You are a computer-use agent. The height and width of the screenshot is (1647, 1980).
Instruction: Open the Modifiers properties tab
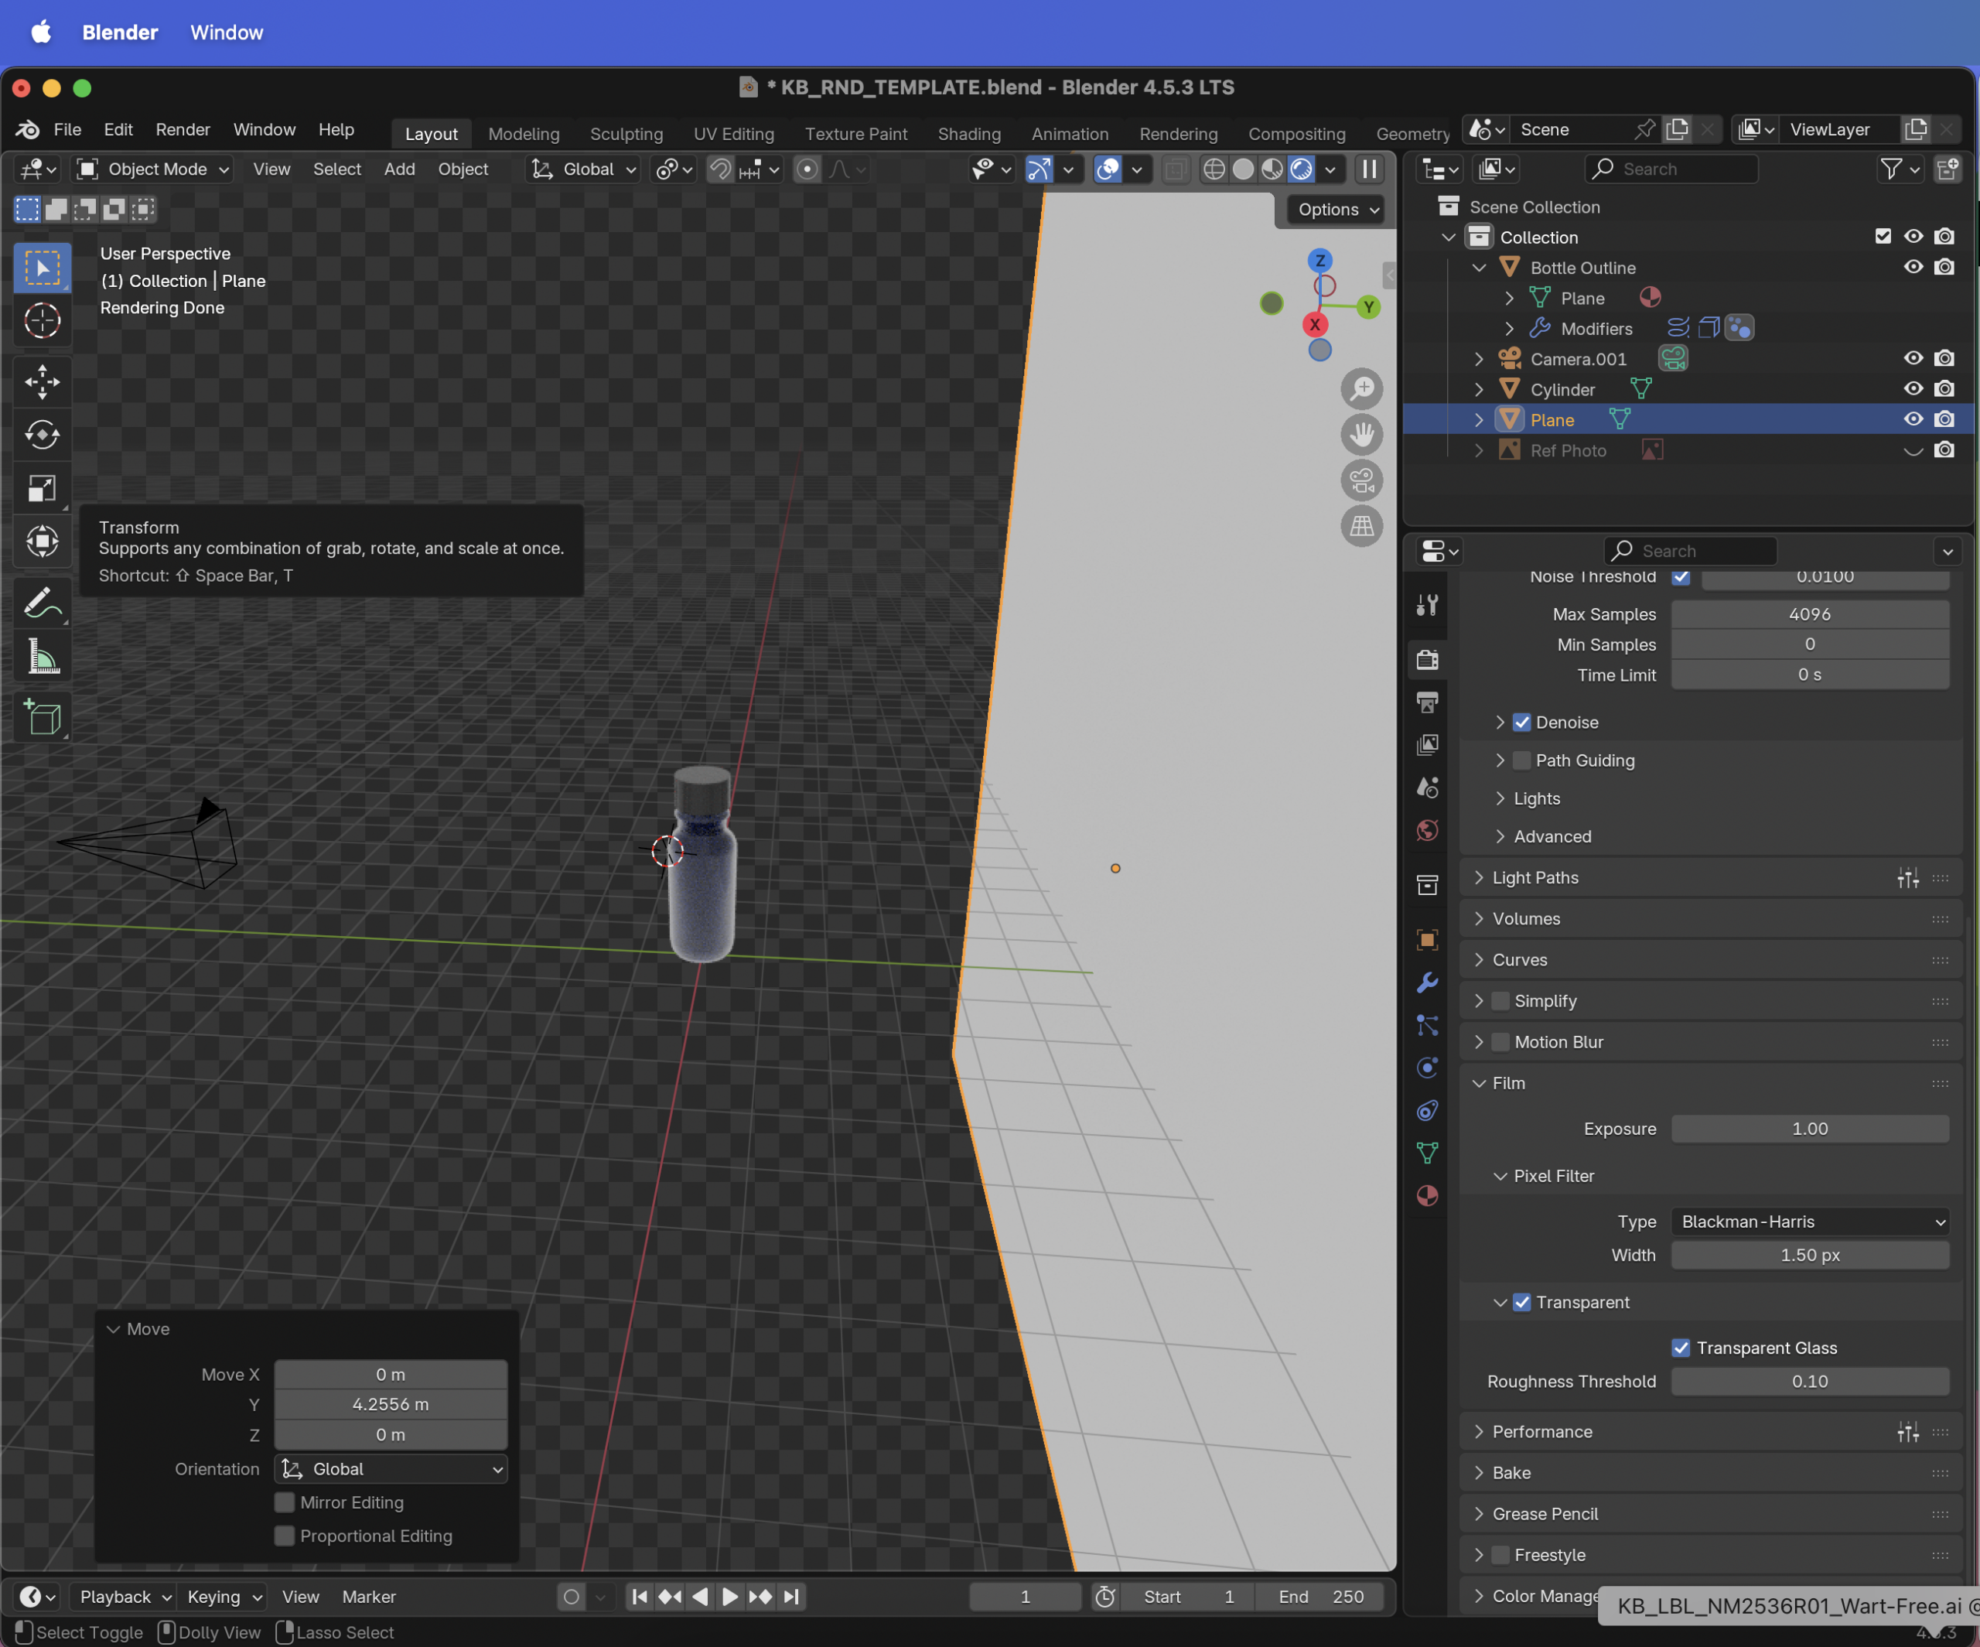[1428, 983]
